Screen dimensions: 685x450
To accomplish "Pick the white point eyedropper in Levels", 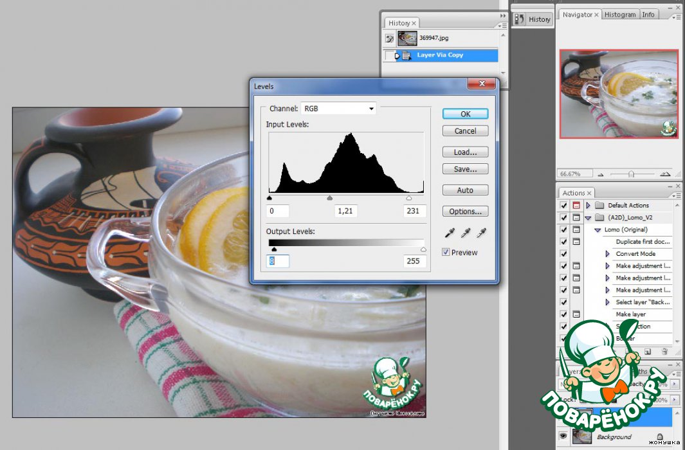I will (x=482, y=233).
